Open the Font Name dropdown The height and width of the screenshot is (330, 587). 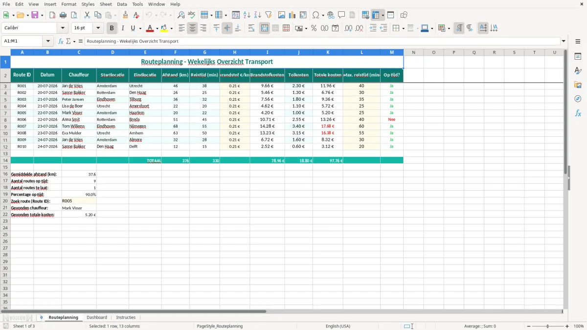[62, 28]
